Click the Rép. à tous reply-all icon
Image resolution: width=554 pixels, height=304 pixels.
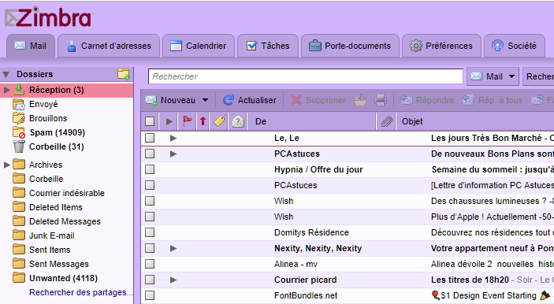(469, 100)
